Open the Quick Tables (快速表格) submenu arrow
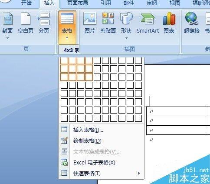210x184 pixels. click(139, 173)
